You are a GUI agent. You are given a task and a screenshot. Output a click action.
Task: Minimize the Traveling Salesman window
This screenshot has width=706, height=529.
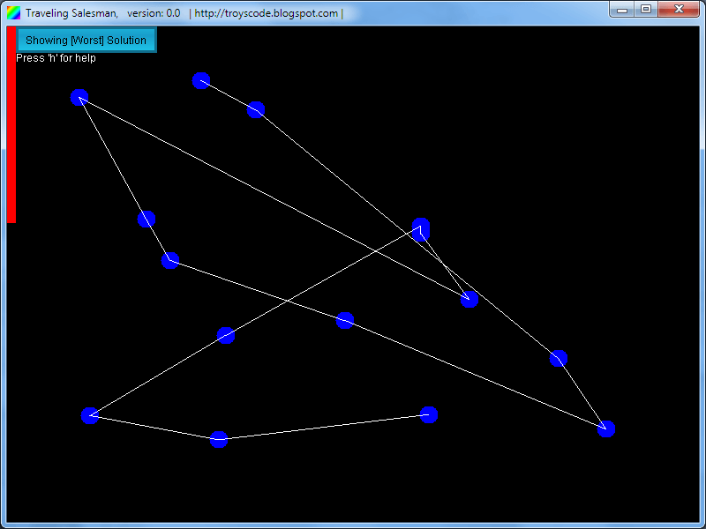point(622,9)
